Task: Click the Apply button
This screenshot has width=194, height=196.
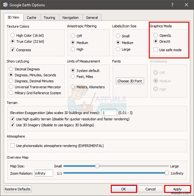Action: (177, 189)
